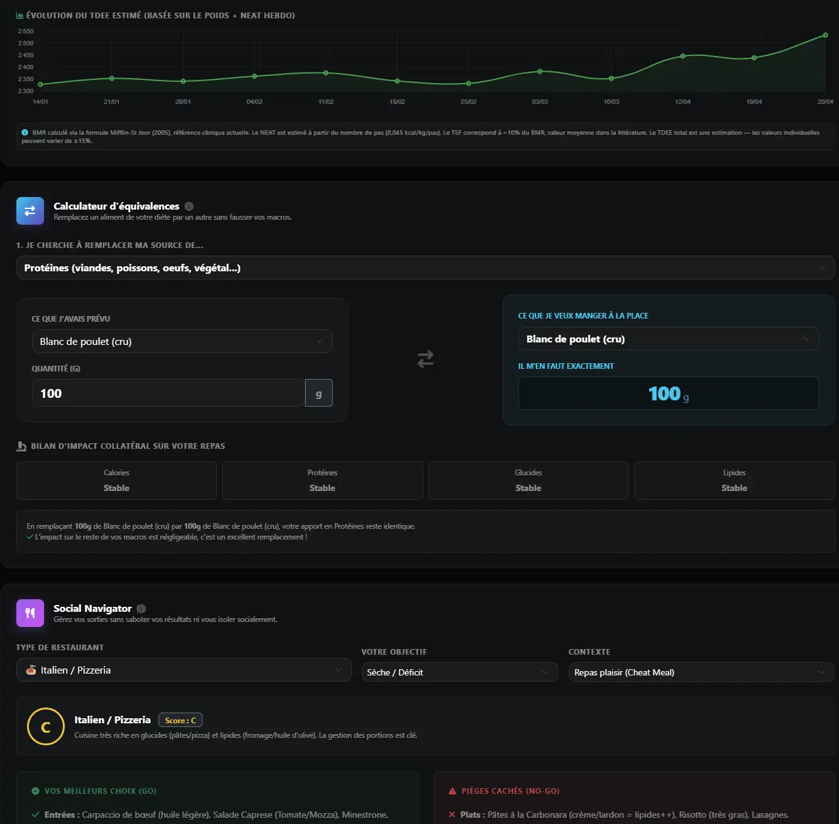Open replacement food dropdown on the right
The image size is (839, 824).
point(668,339)
